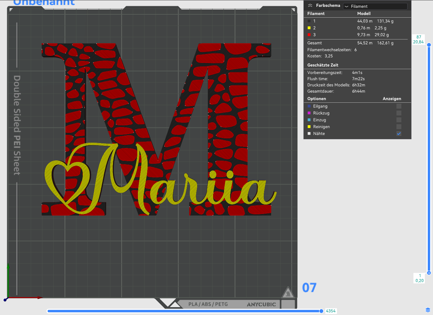
Task: Click the top handle of vertical layer slider
Action: [x=429, y=45]
